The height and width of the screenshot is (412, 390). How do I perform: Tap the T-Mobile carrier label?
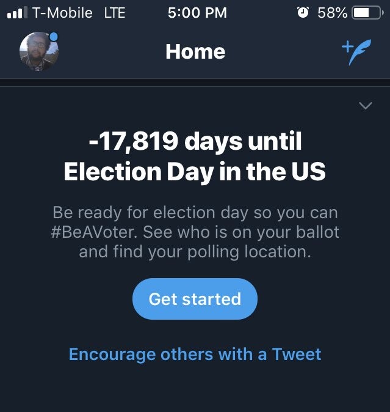click(x=61, y=13)
